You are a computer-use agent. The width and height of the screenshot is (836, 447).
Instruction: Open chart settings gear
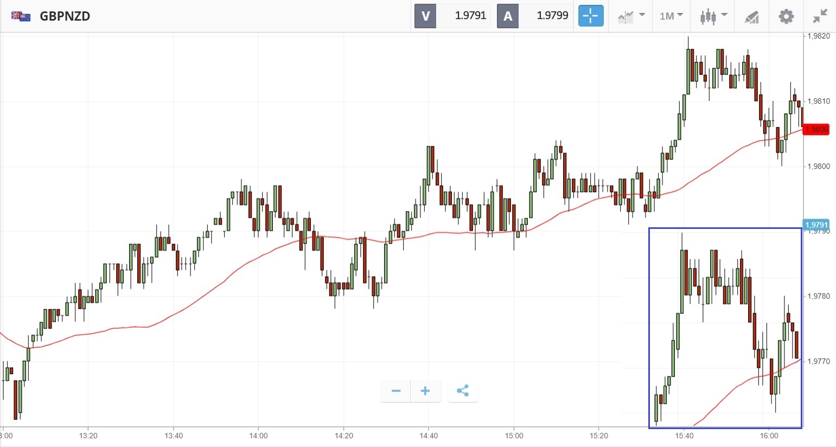pyautogui.click(x=786, y=16)
